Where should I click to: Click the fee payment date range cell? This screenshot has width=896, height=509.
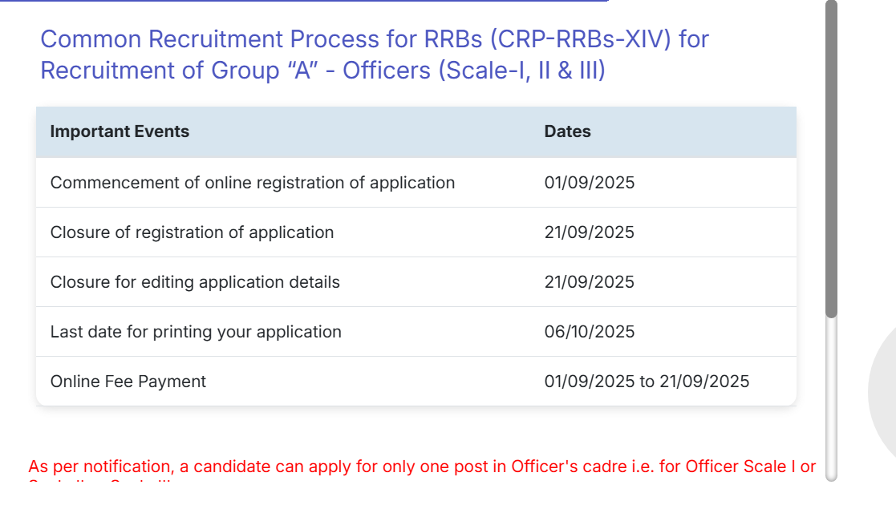[647, 382]
